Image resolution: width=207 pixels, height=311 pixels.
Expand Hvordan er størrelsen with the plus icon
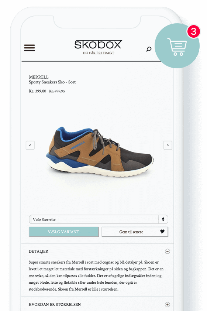(168, 304)
